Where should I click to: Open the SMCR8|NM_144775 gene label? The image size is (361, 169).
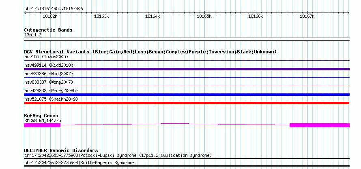point(43,120)
